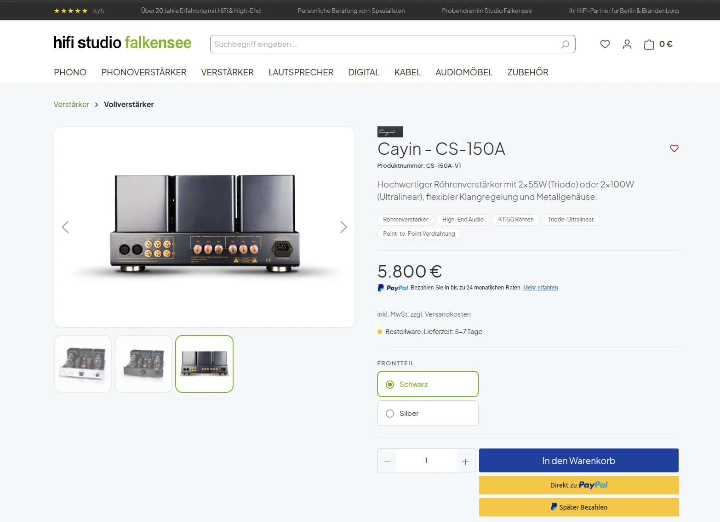Click the Cayin brand logo
Image resolution: width=720 pixels, height=522 pixels.
[x=390, y=132]
